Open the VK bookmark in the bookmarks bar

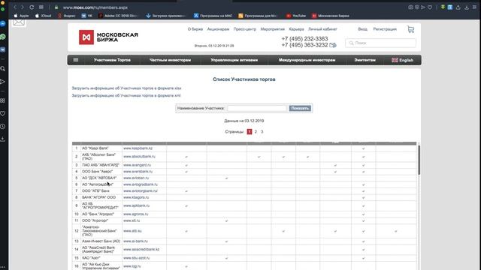pos(87,16)
